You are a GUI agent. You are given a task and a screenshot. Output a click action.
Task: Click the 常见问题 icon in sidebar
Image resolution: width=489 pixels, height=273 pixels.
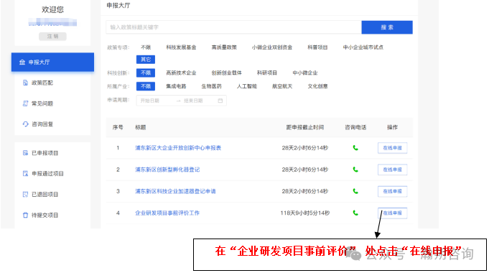point(26,103)
